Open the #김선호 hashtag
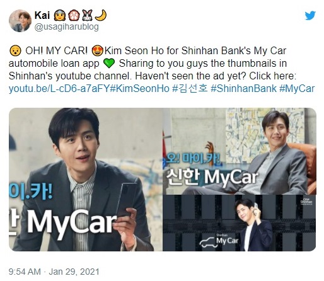The image size is (324, 281). tap(190, 88)
